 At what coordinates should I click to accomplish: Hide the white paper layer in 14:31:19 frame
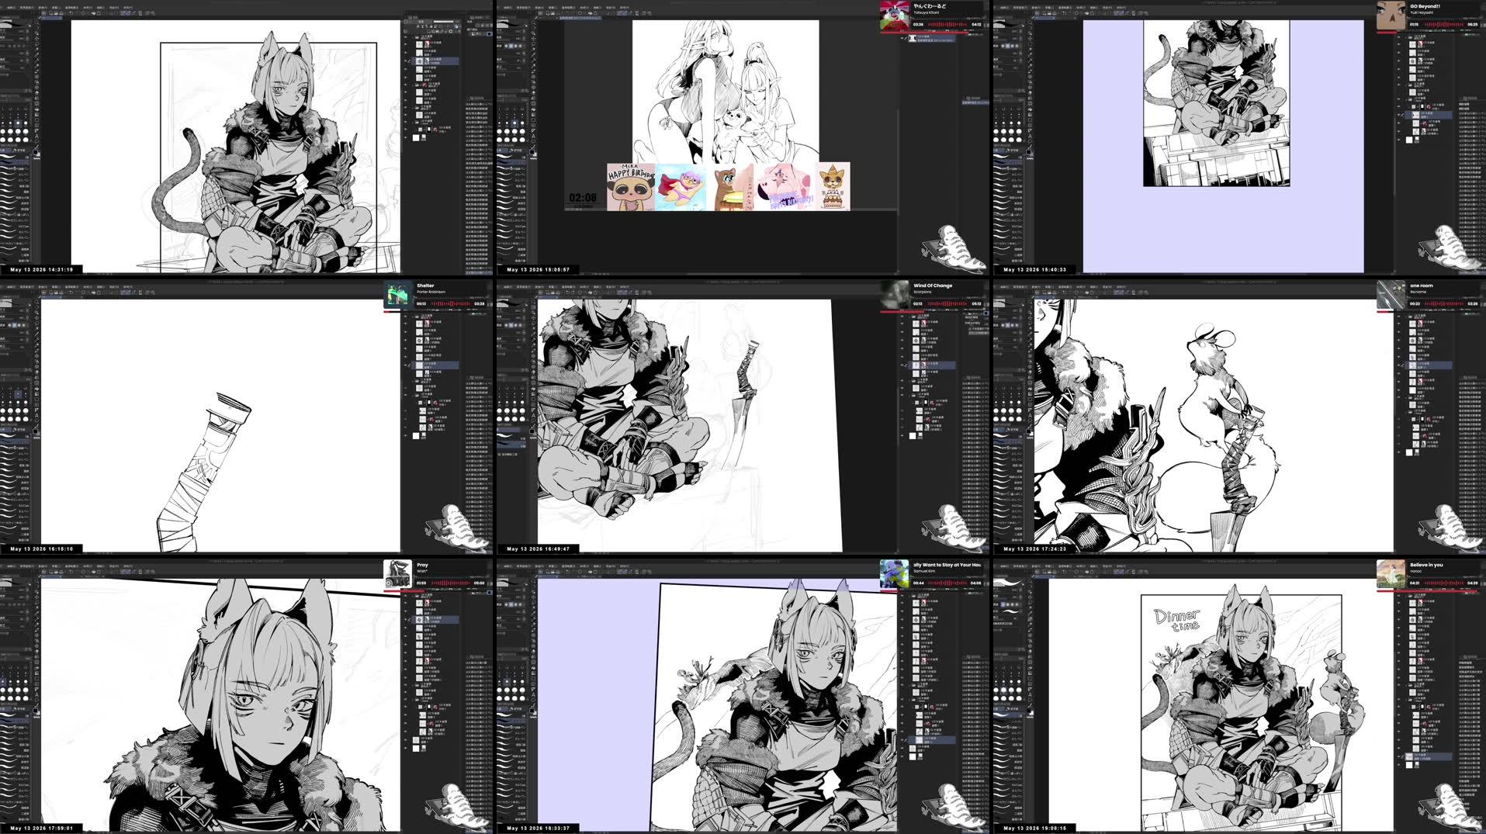point(405,137)
